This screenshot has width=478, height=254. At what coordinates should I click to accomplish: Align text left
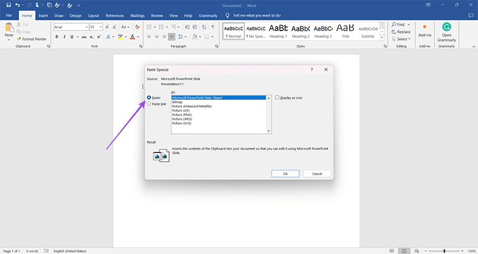149,36
